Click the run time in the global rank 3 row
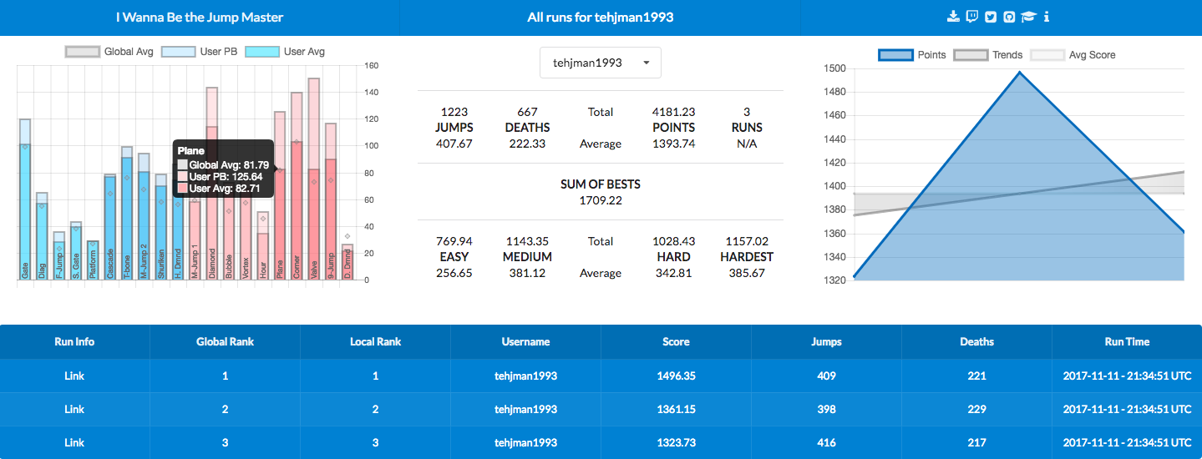Image resolution: width=1202 pixels, height=459 pixels. 1127,442
